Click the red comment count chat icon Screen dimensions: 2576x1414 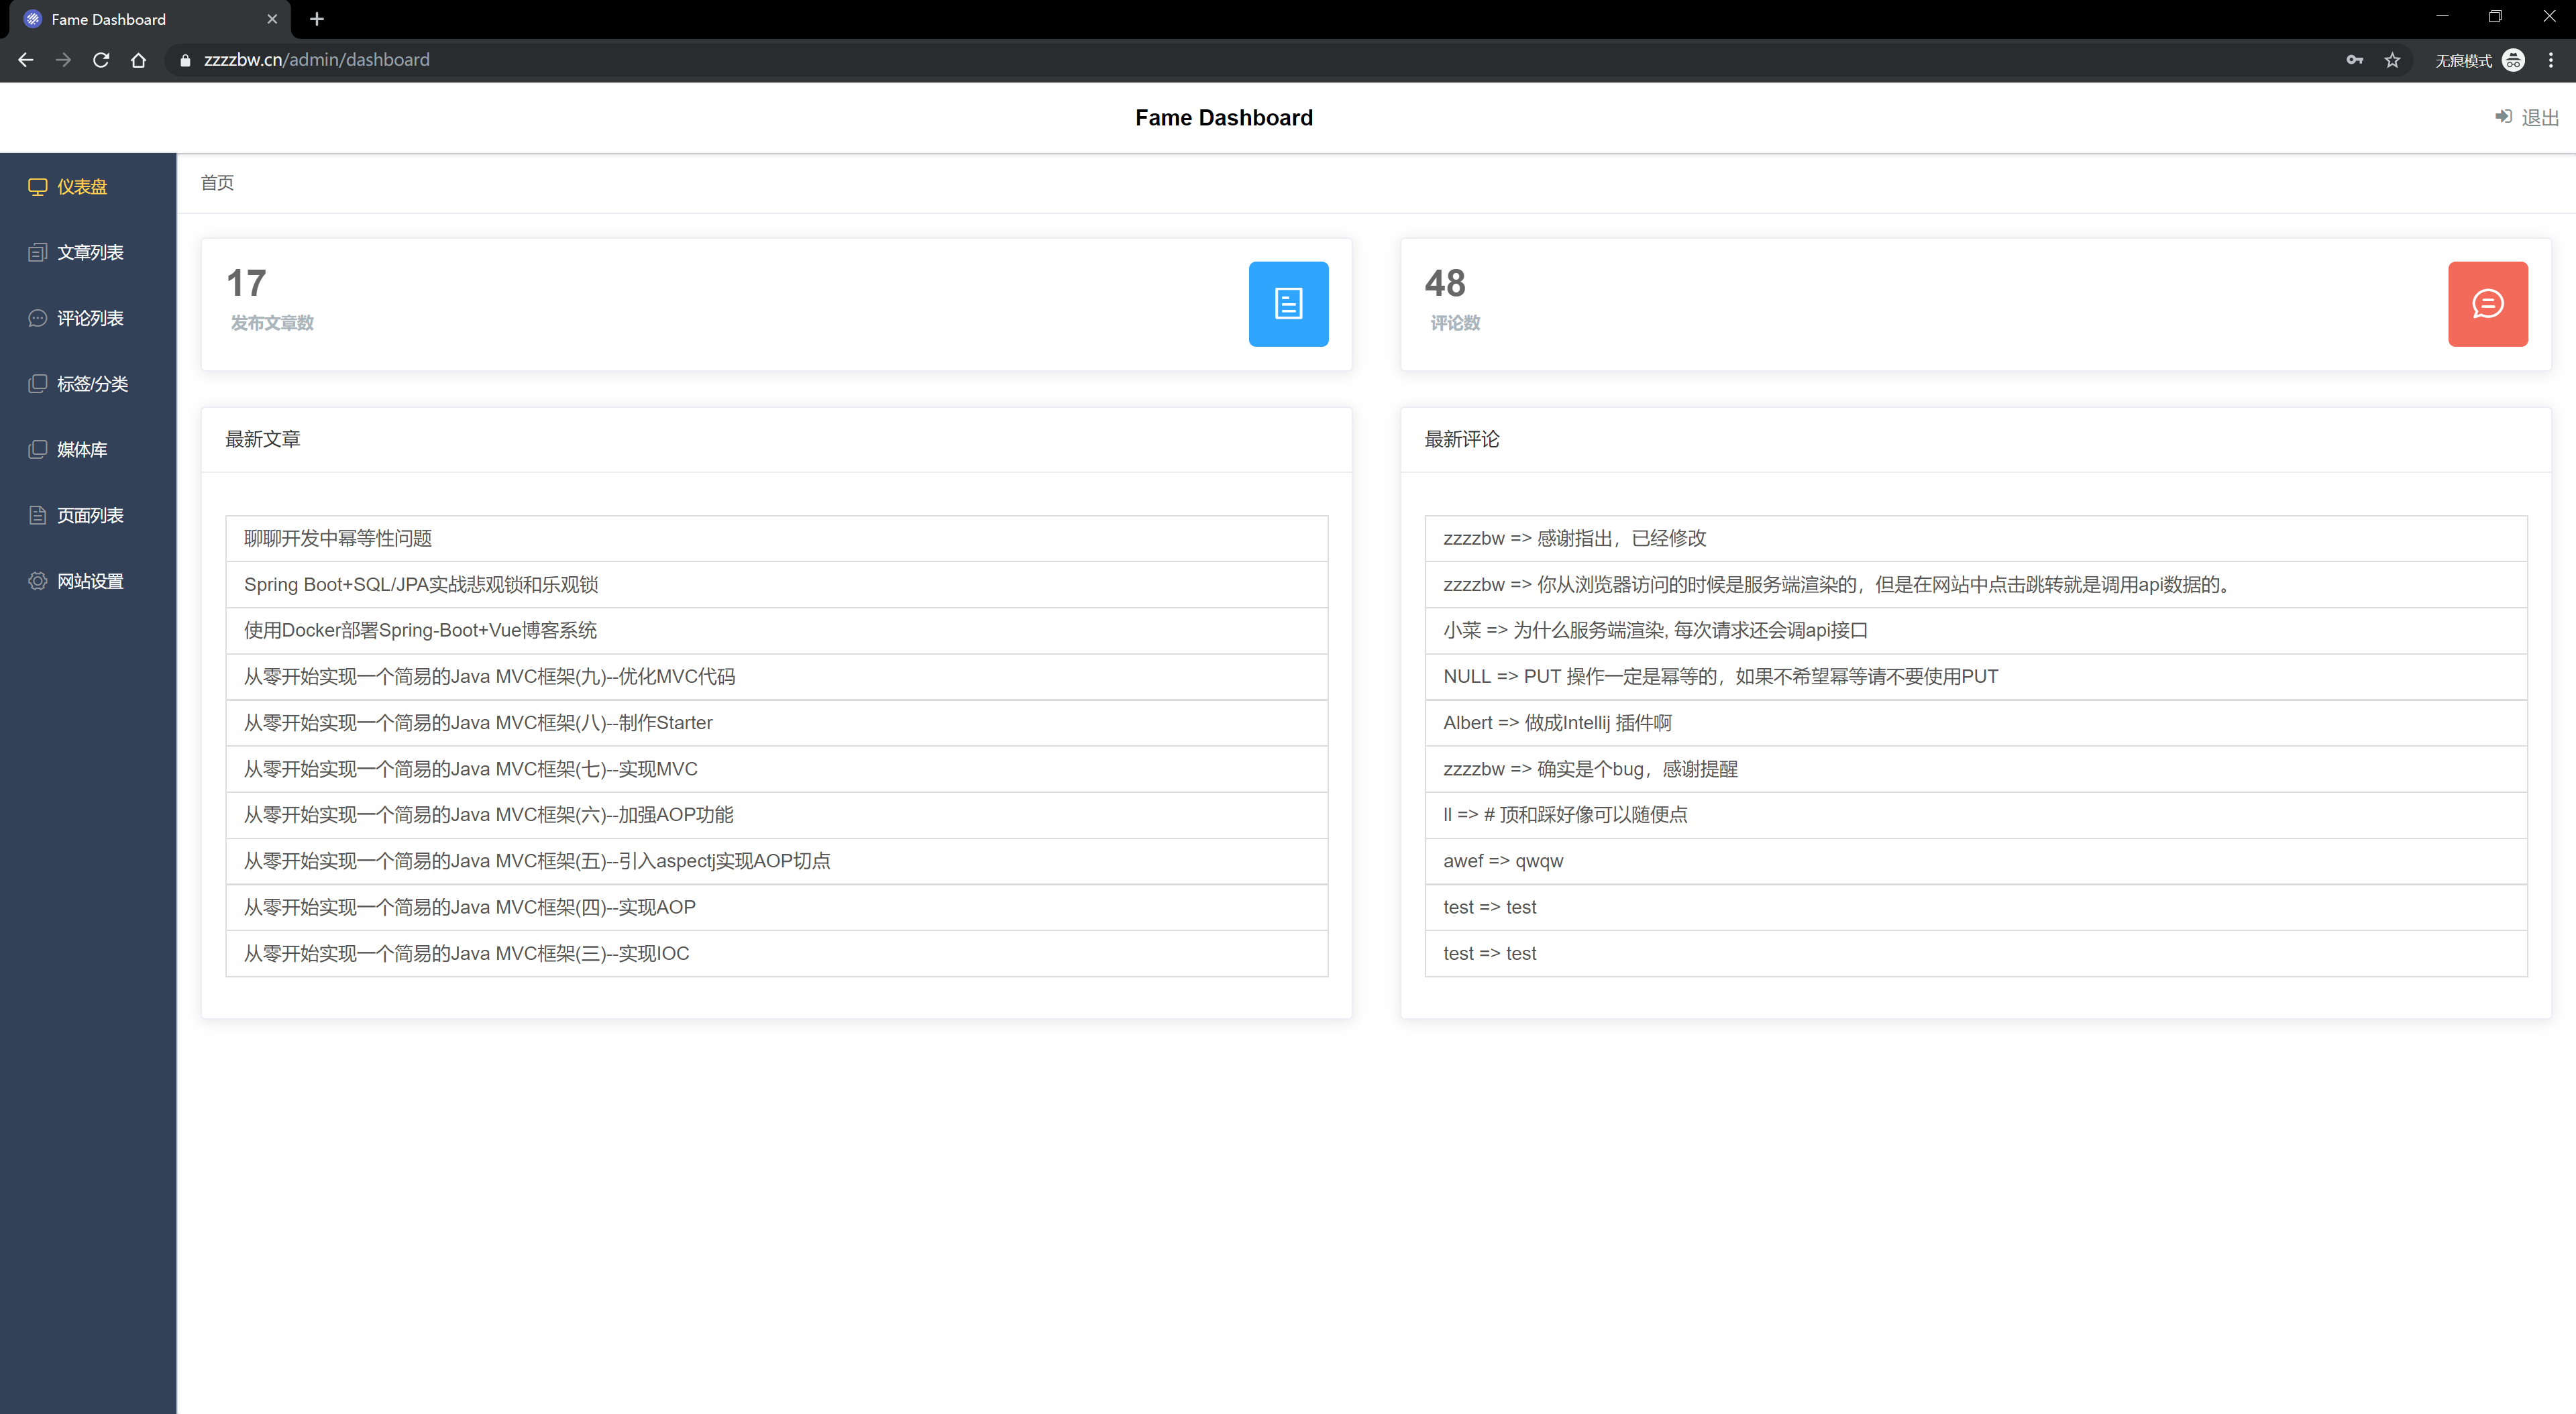[x=2487, y=304]
